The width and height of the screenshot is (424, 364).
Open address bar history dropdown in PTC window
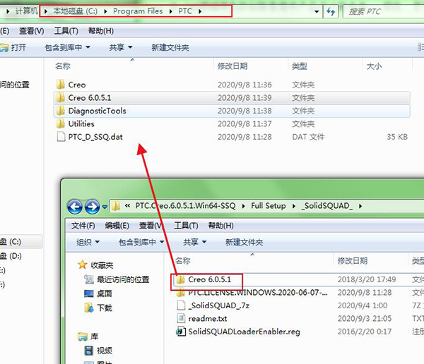point(317,11)
